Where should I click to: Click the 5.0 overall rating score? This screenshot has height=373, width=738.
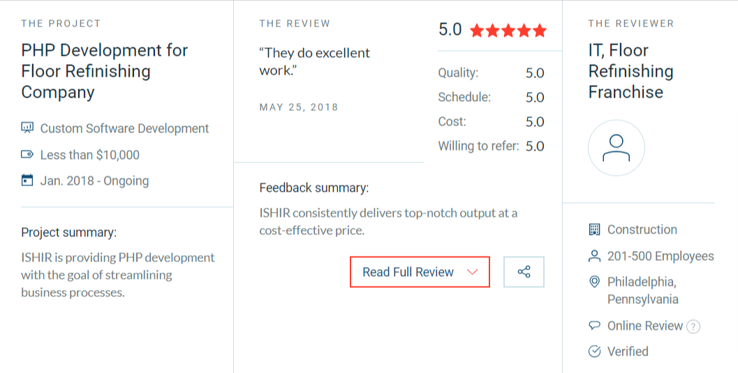click(x=450, y=30)
